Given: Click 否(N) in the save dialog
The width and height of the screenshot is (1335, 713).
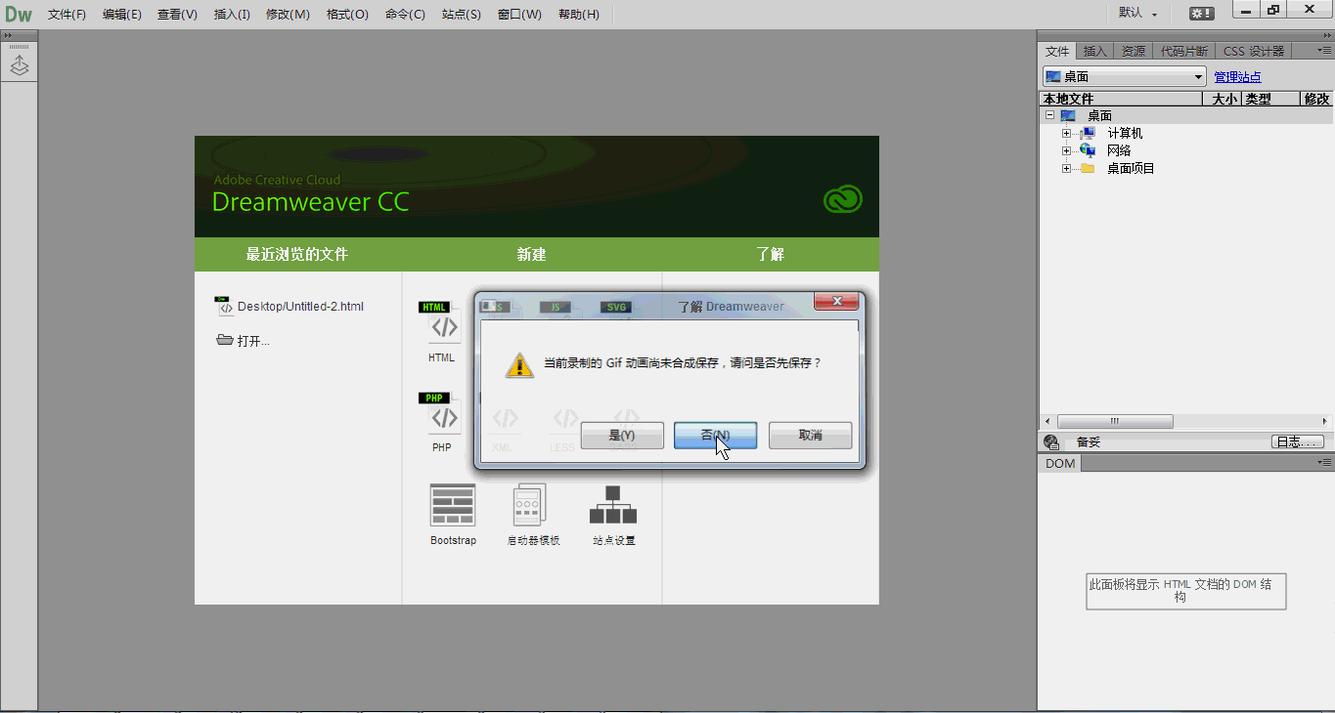Looking at the screenshot, I should 715,436.
